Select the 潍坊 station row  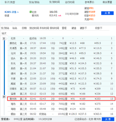[62, 104]
